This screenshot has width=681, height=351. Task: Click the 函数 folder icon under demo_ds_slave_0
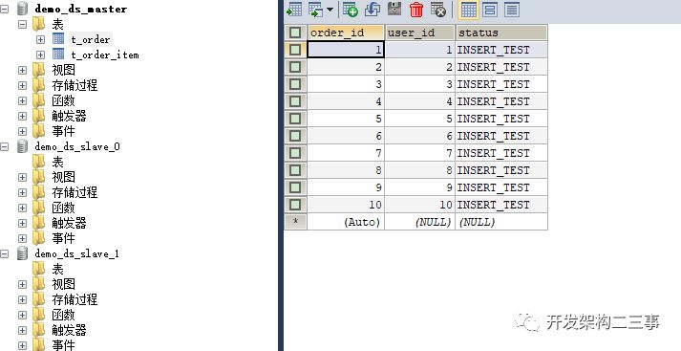38,207
